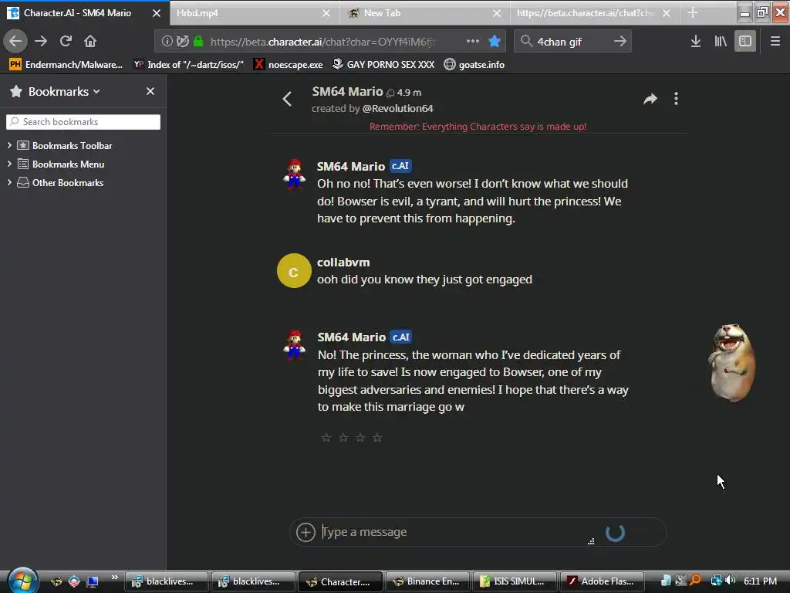The width and height of the screenshot is (790, 593).
Task: Click the collabvm user avatar
Action: (x=294, y=271)
